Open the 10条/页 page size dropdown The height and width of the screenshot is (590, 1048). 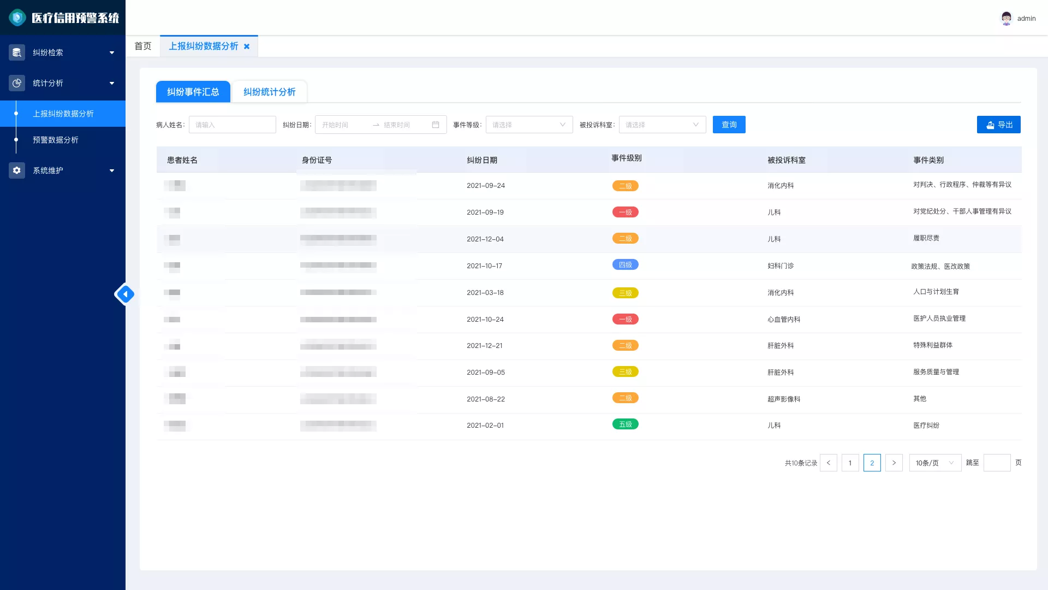pos(936,463)
